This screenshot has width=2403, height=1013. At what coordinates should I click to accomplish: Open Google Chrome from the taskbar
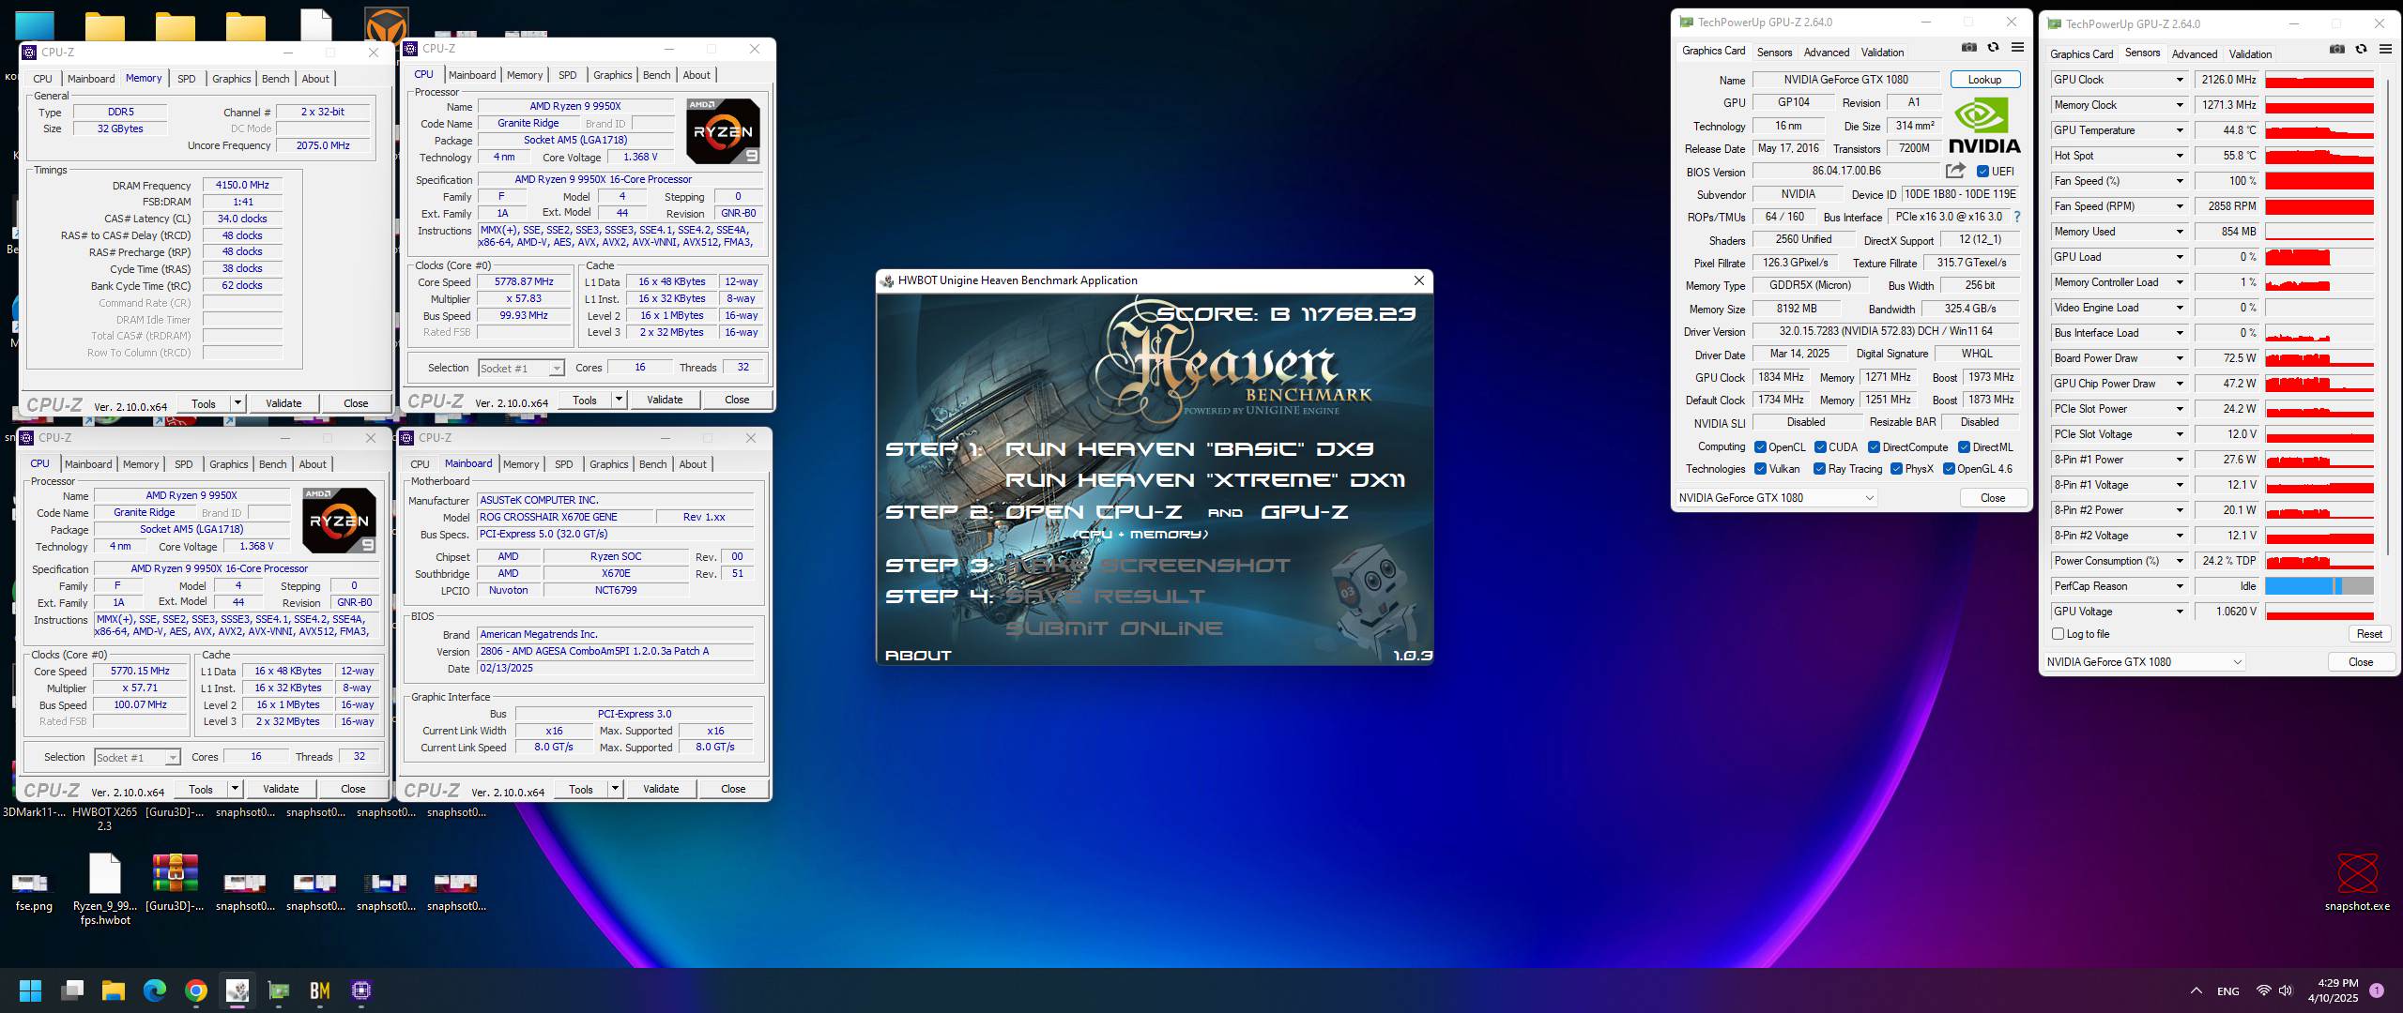point(196,990)
